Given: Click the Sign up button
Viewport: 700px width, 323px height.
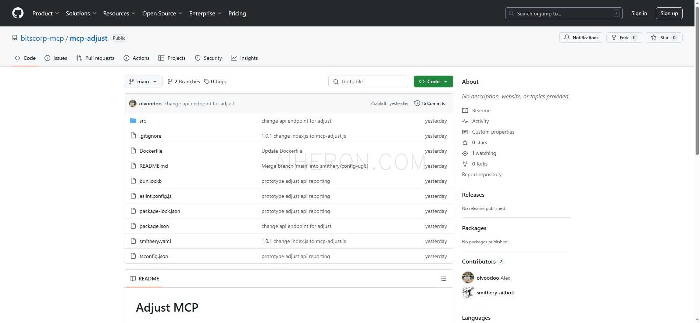Looking at the screenshot, I should (x=669, y=13).
